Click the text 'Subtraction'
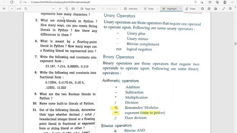The image size is (237, 133). (x=134, y=92)
